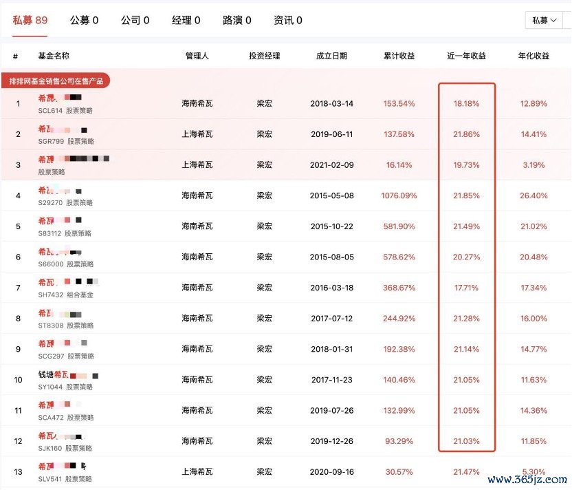Open the 公司 0 tab
Viewport: 572px width, 490px height.
tap(135, 21)
